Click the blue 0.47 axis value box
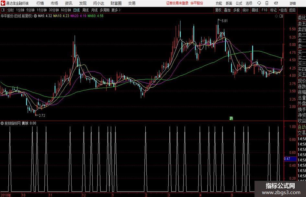Viewport: 306px width, 197px height. pyautogui.click(x=290, y=159)
